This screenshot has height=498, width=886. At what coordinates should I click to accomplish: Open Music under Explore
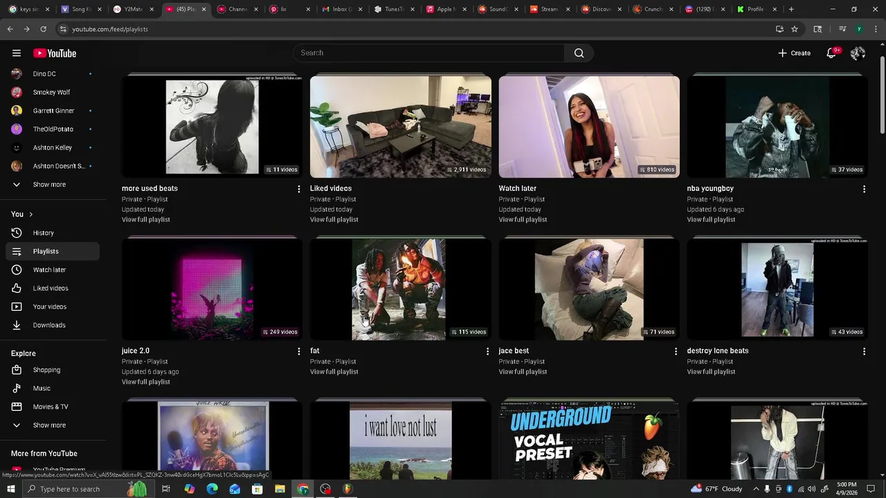(53, 389)
